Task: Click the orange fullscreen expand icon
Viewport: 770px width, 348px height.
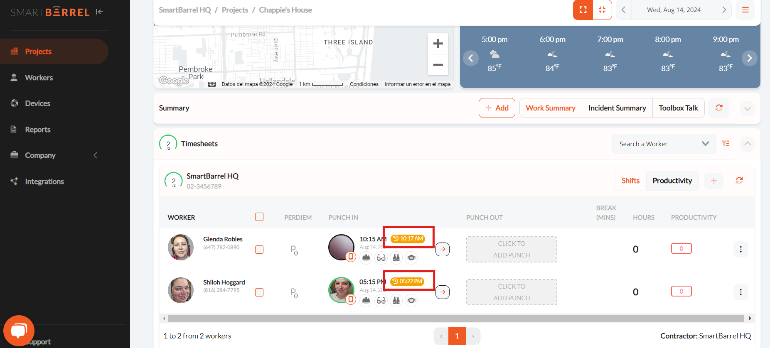Action: point(583,10)
